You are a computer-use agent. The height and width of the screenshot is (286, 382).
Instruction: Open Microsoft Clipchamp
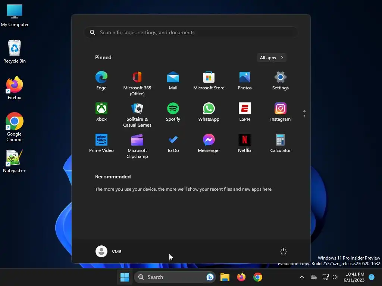point(137,146)
